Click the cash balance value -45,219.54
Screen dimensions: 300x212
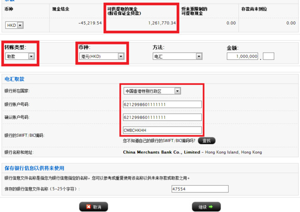pos(90,23)
